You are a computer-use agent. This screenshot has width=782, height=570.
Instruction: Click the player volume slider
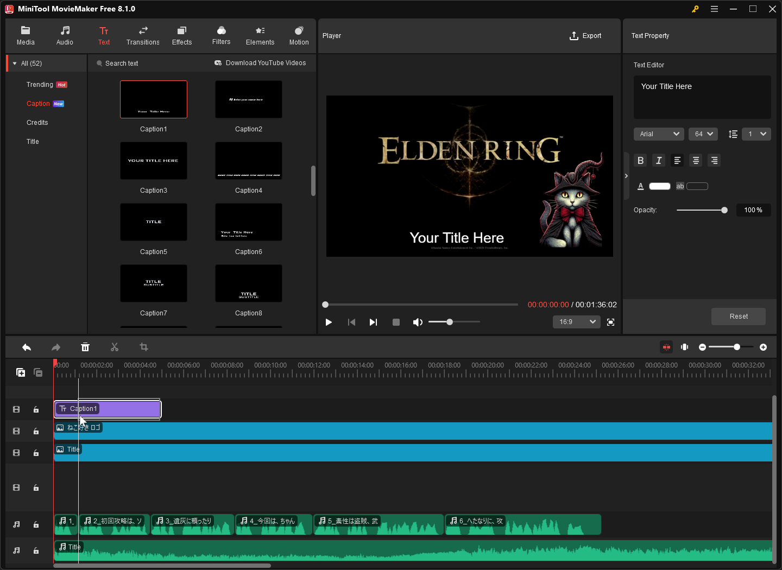[x=454, y=322]
